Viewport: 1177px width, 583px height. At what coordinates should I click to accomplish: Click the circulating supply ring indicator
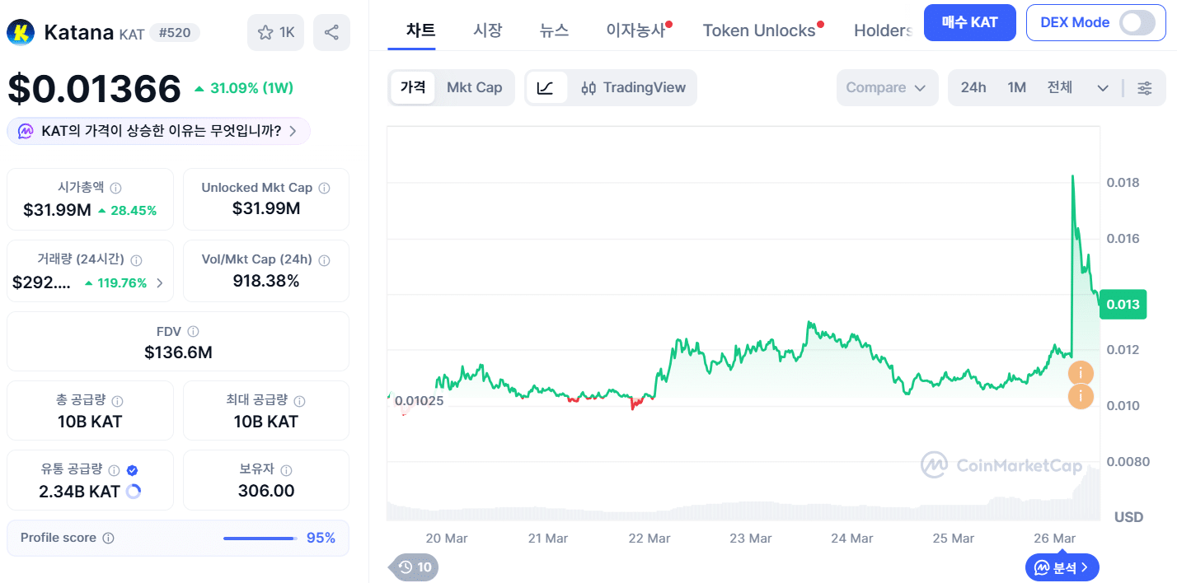point(134,492)
